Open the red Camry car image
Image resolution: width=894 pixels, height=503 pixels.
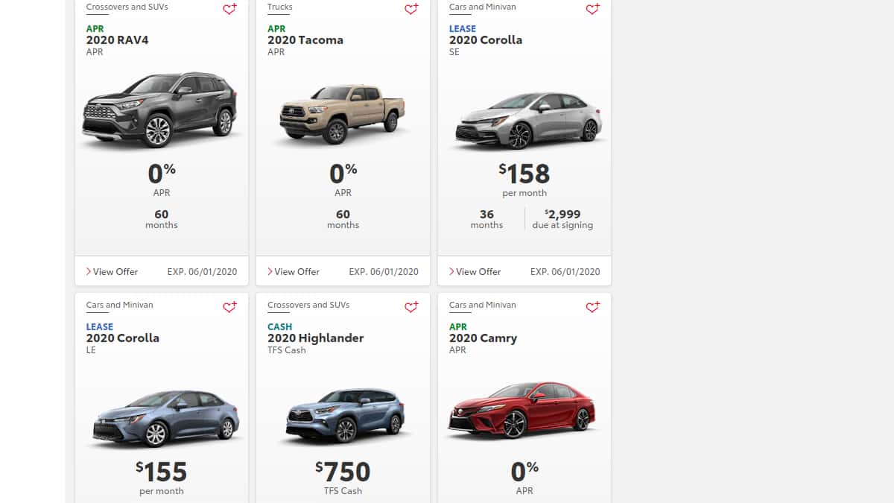tap(521, 411)
